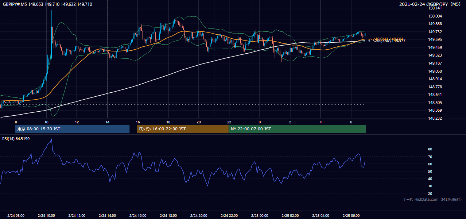Image resolution: width=466 pixels, height=219 pixels.
Task: Click hour label 22 under price chart
Action: click(x=229, y=122)
